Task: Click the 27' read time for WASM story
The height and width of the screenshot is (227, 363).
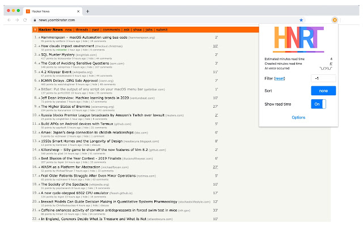Action: [x=216, y=167]
